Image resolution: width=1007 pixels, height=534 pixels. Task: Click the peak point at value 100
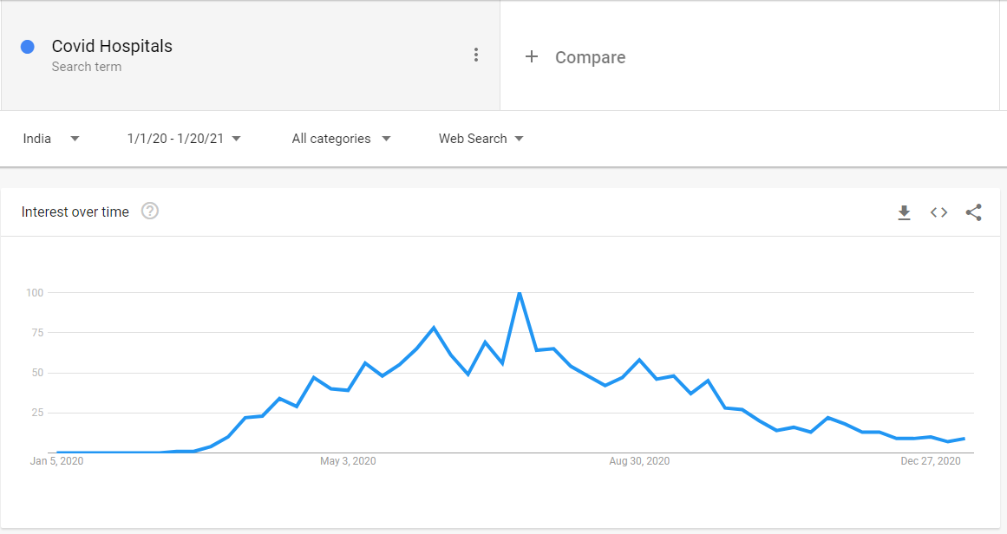(519, 293)
